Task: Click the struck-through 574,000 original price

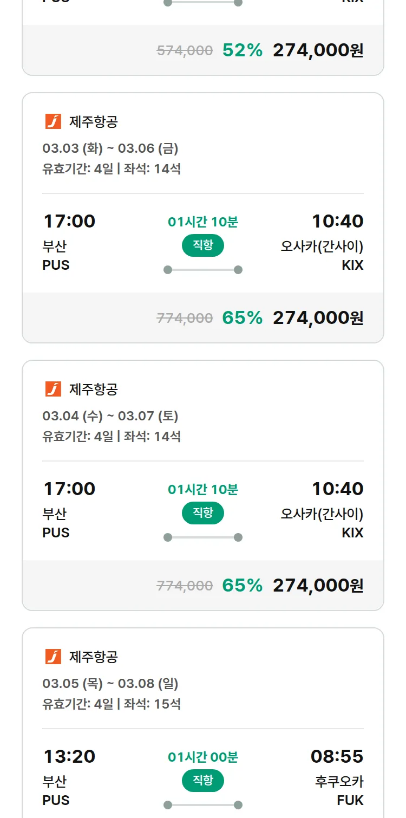Action: click(185, 51)
